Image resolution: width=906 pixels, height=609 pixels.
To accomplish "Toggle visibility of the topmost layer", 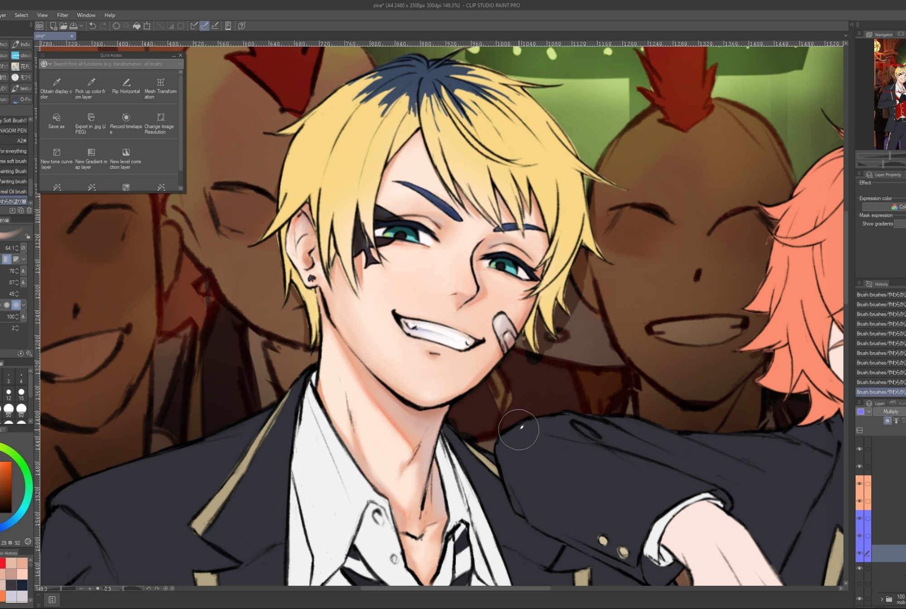I will click(859, 449).
